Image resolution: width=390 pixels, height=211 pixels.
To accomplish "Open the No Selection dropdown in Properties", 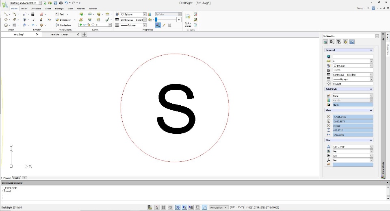I will (377, 36).
